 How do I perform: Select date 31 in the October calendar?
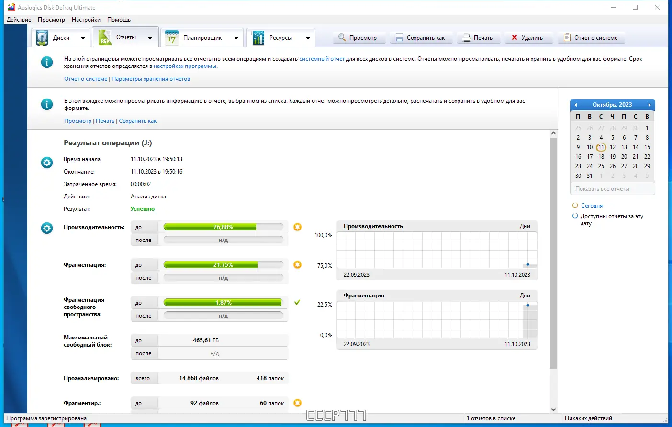click(x=590, y=176)
